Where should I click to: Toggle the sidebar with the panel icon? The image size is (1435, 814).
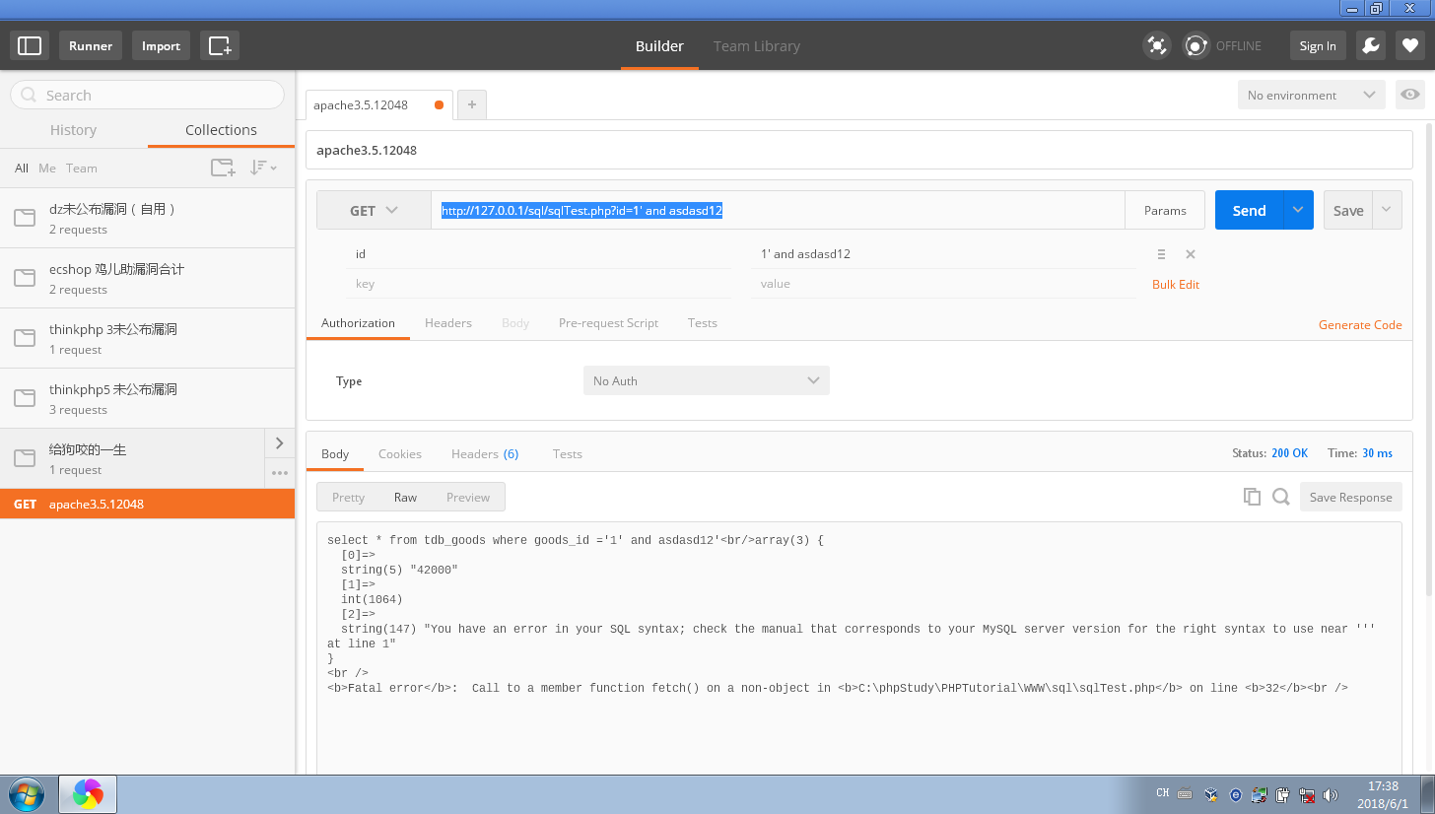coord(30,45)
